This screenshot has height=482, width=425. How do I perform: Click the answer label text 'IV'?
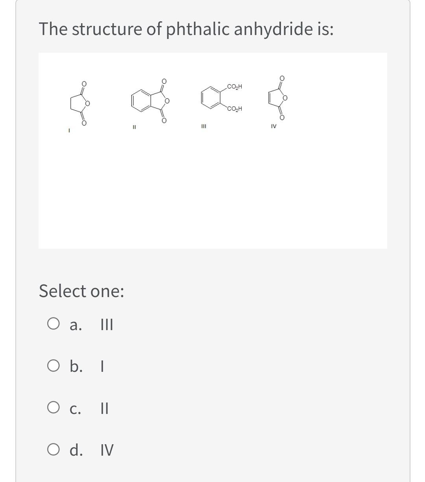coord(107,450)
